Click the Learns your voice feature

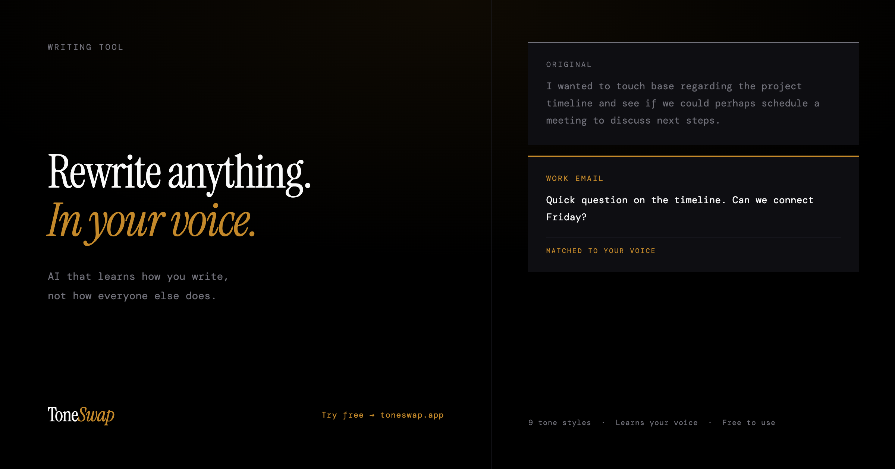tap(657, 422)
